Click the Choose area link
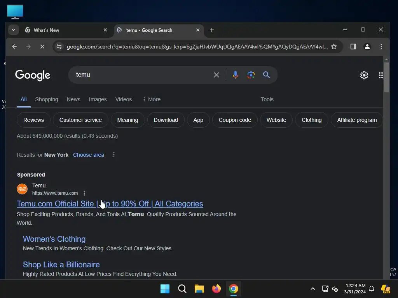Screen dimensions: 398x298 pos(89,155)
